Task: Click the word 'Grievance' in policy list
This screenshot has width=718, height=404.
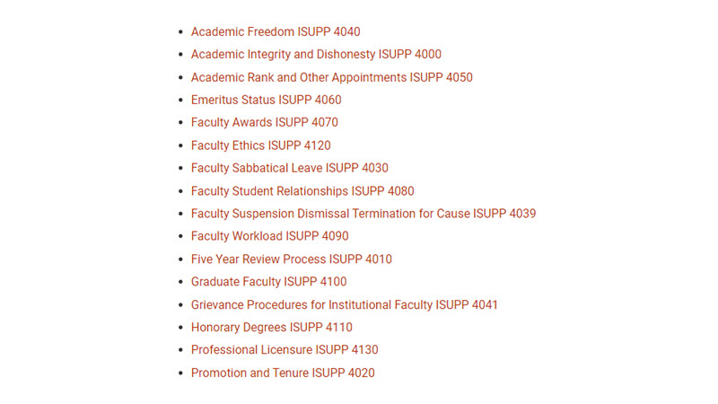Action: click(217, 305)
